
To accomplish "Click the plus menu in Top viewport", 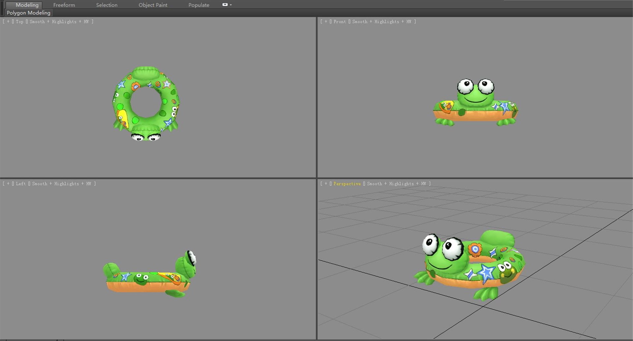I will 8,21.
